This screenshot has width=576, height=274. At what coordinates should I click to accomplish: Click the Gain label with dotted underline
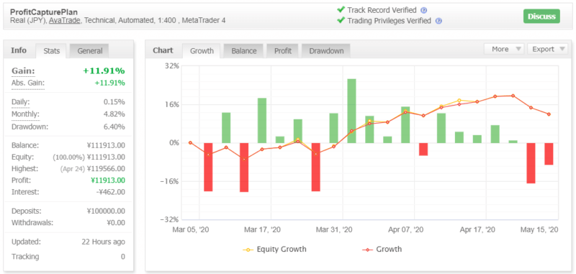[23, 70]
